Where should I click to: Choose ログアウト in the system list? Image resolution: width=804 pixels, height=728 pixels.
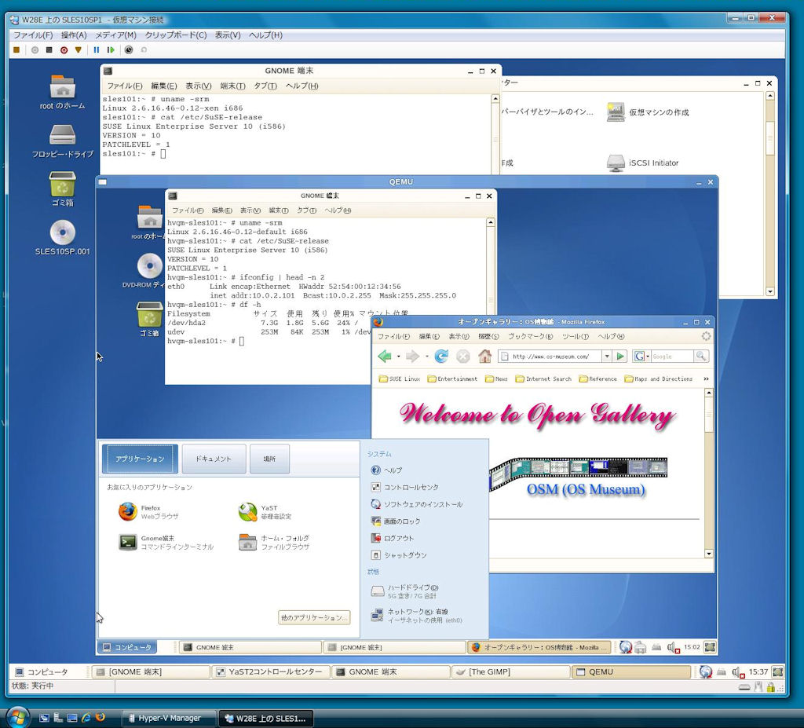(393, 538)
